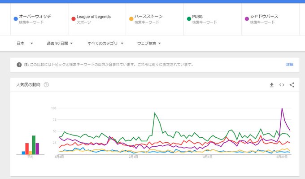Image resolution: width=305 pixels, height=179 pixels.
Task: Click the 75 y-axis label
Action: tap(54, 120)
